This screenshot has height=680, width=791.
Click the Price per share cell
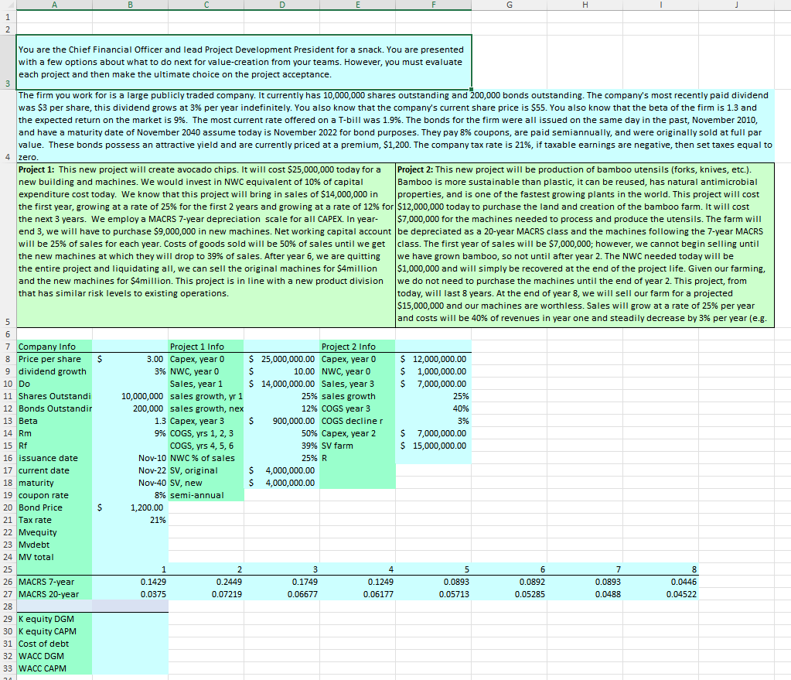pos(53,359)
